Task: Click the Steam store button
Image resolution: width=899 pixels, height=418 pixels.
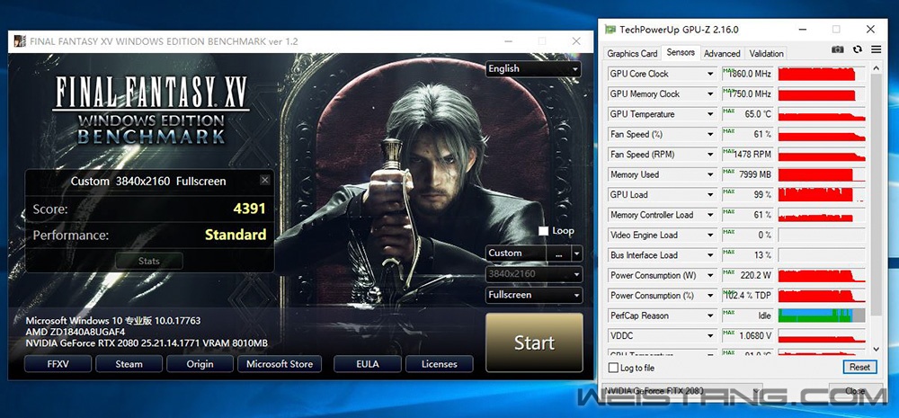Action: coord(129,363)
